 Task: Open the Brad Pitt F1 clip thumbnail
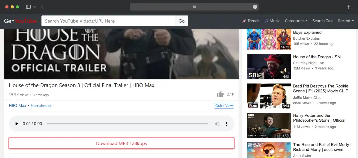pos(269,96)
